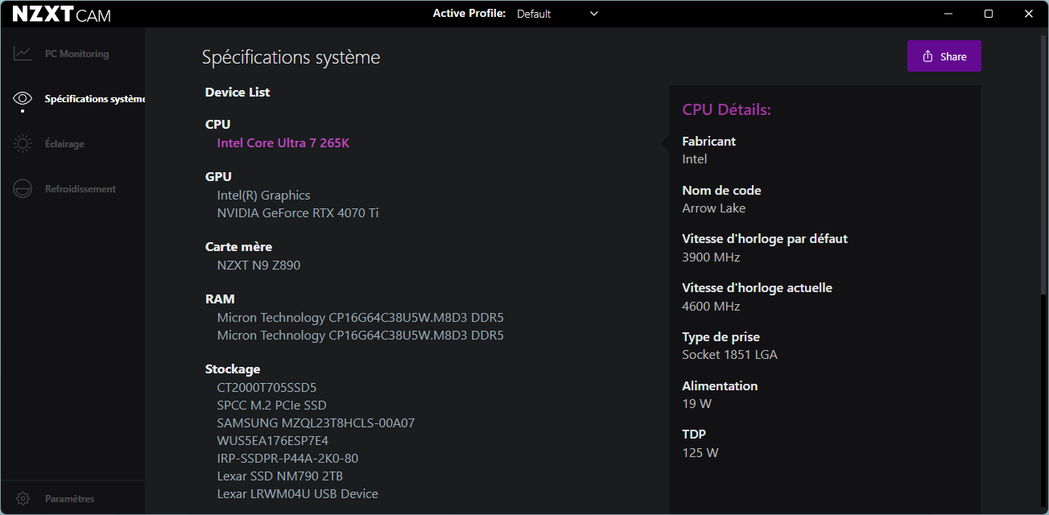The width and height of the screenshot is (1049, 515).
Task: Select the WUS5EA176ESP7E4 drive
Action: tap(272, 441)
